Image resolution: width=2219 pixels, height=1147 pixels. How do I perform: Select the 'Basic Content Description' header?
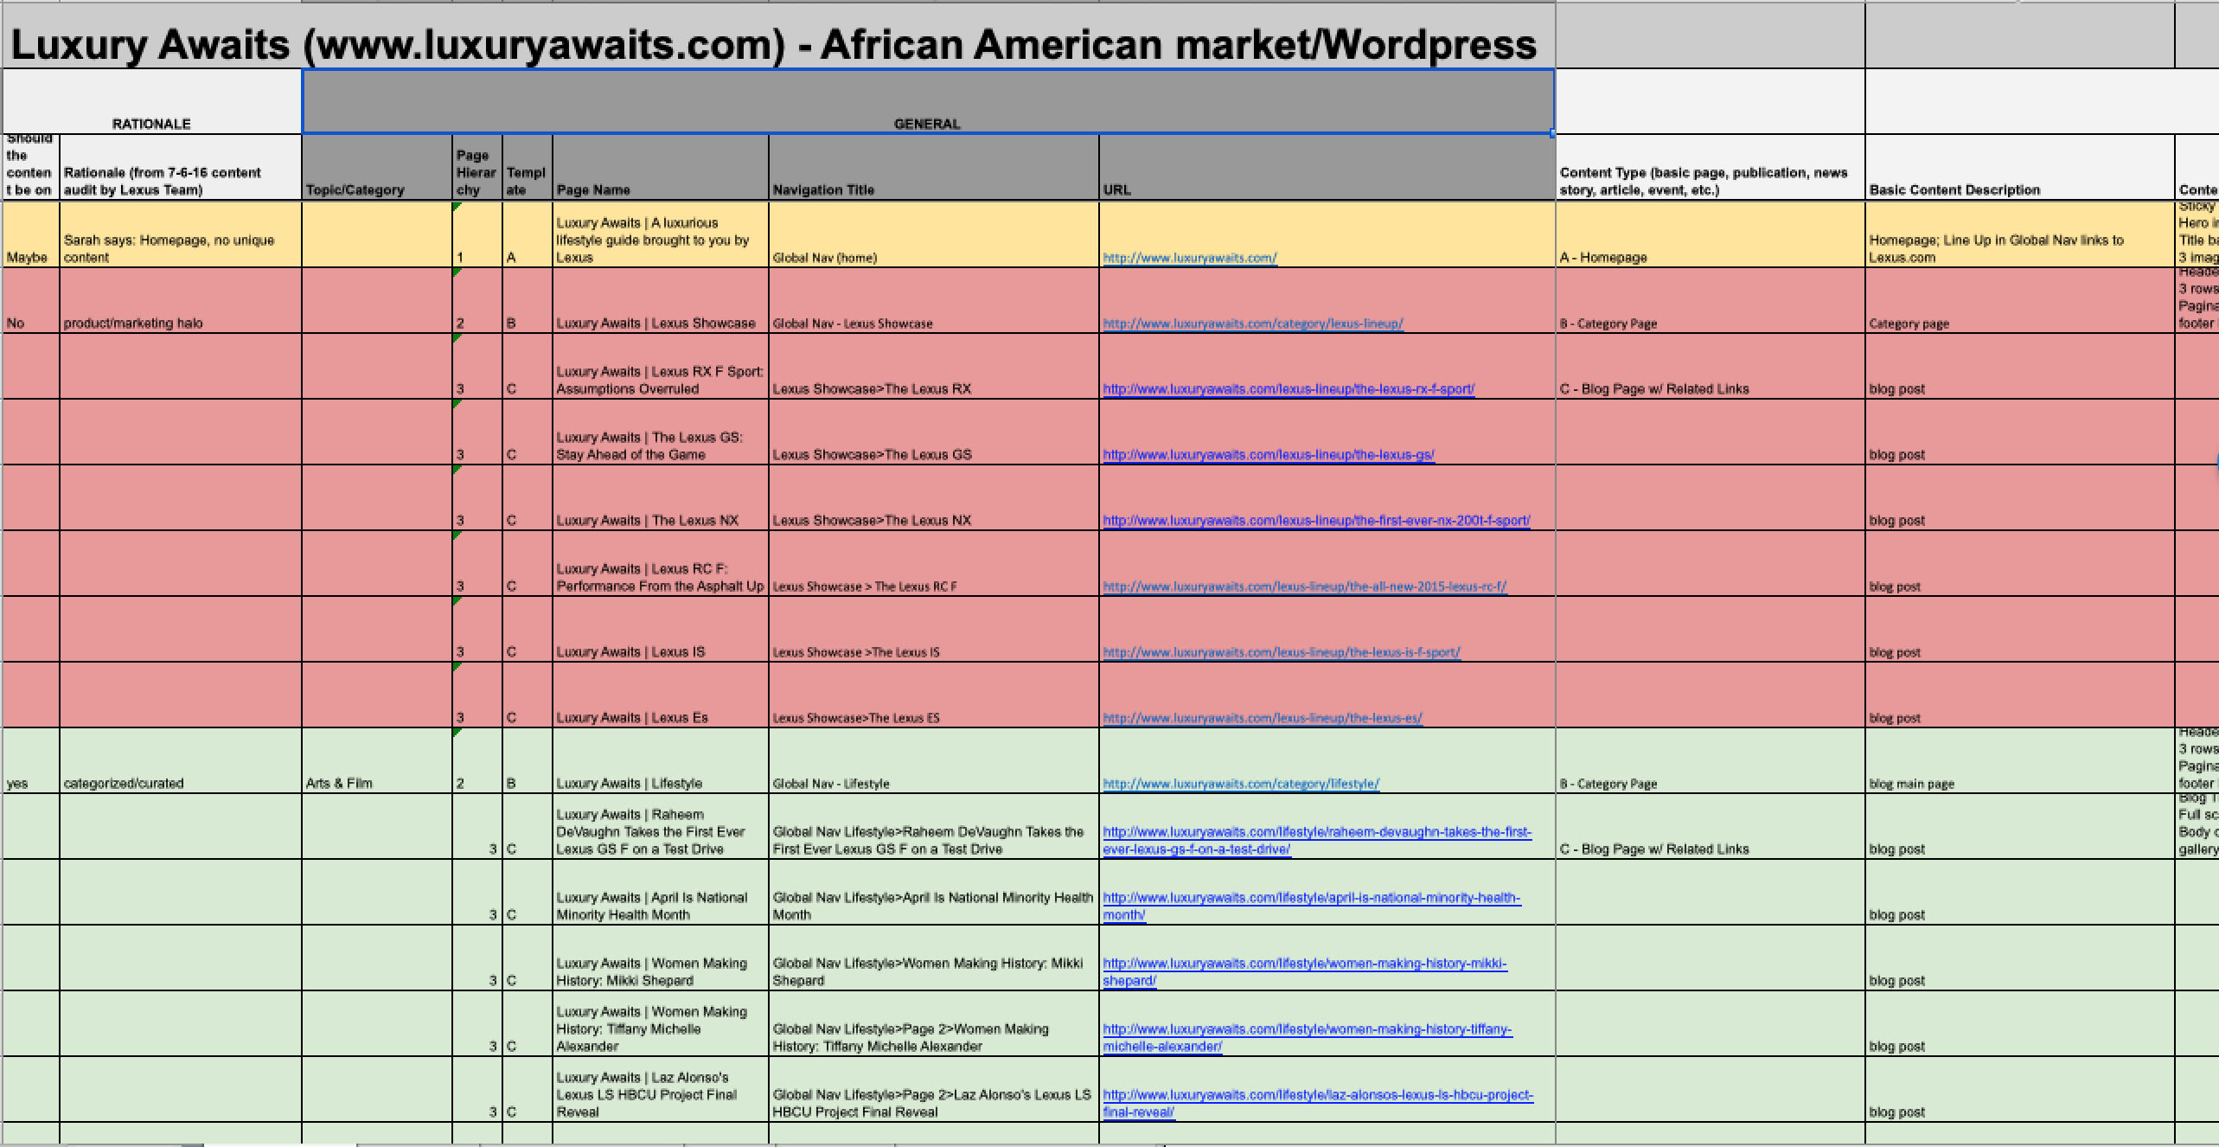(2020, 168)
